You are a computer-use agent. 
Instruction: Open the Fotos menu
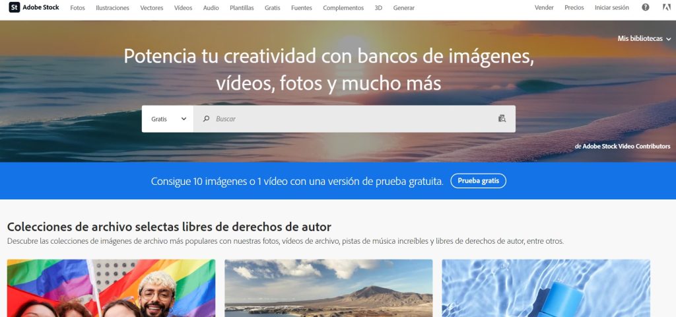(x=78, y=8)
